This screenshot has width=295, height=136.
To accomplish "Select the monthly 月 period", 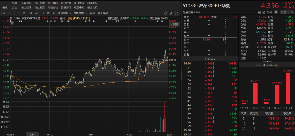I will tap(54, 13).
